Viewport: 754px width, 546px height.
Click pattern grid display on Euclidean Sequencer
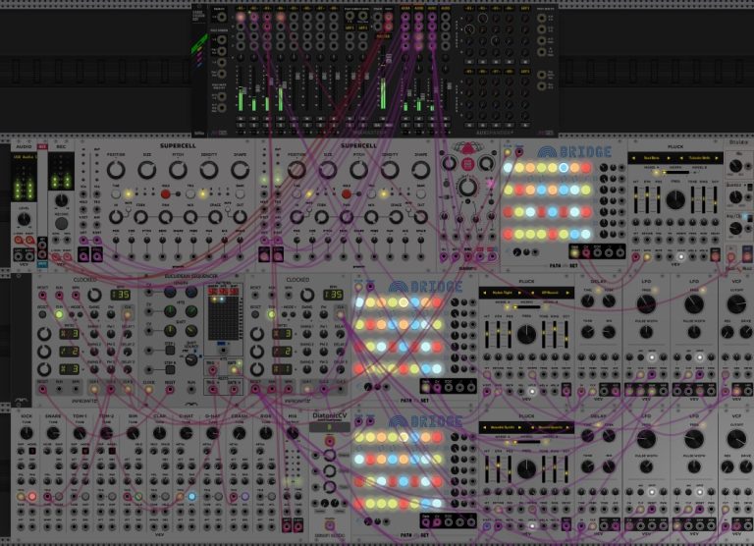[223, 318]
